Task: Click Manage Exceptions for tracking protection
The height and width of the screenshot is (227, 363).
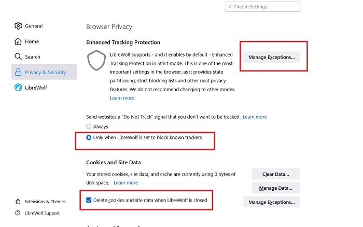Action: click(271, 57)
